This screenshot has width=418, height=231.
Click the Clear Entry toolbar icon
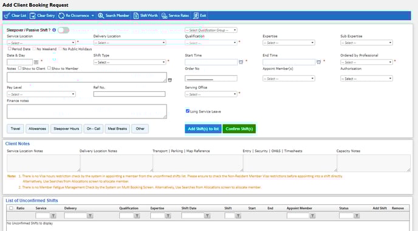pyautogui.click(x=33, y=16)
